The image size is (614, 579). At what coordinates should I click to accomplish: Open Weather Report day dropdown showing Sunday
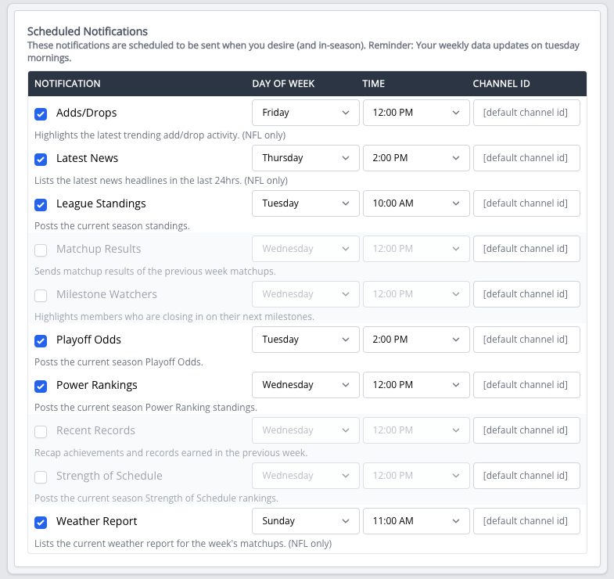(305, 521)
